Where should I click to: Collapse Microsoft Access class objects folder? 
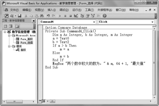[9, 36]
